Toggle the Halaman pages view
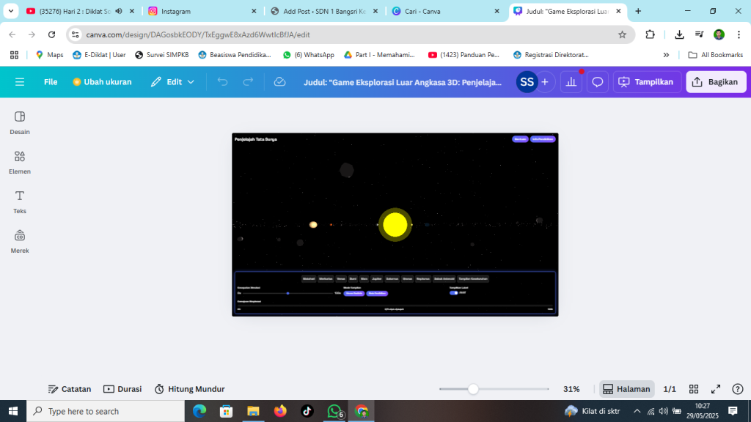This screenshot has height=422, width=751. pyautogui.click(x=627, y=389)
